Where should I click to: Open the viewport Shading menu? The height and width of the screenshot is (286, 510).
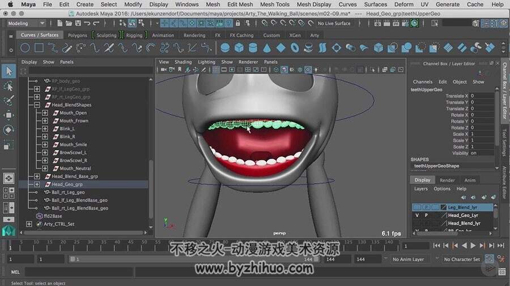(x=183, y=62)
